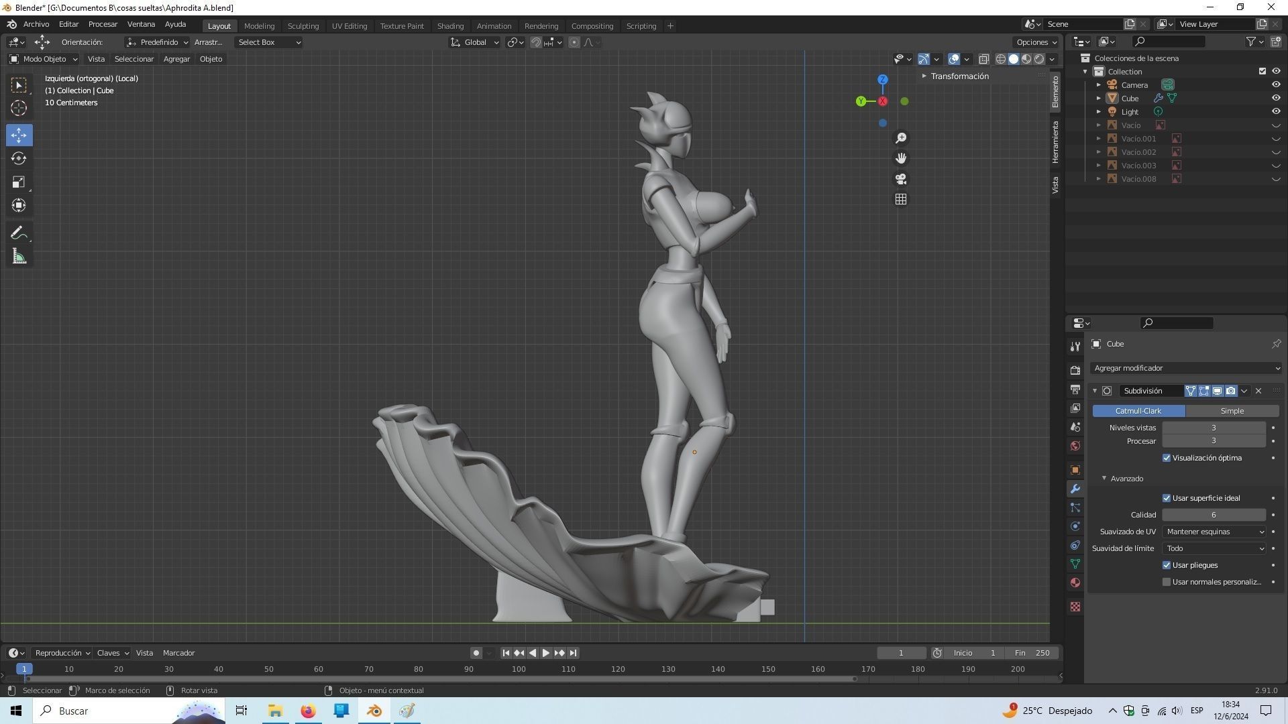The width and height of the screenshot is (1288, 724).
Task: Click the Fin frame field
Action: tap(1033, 653)
